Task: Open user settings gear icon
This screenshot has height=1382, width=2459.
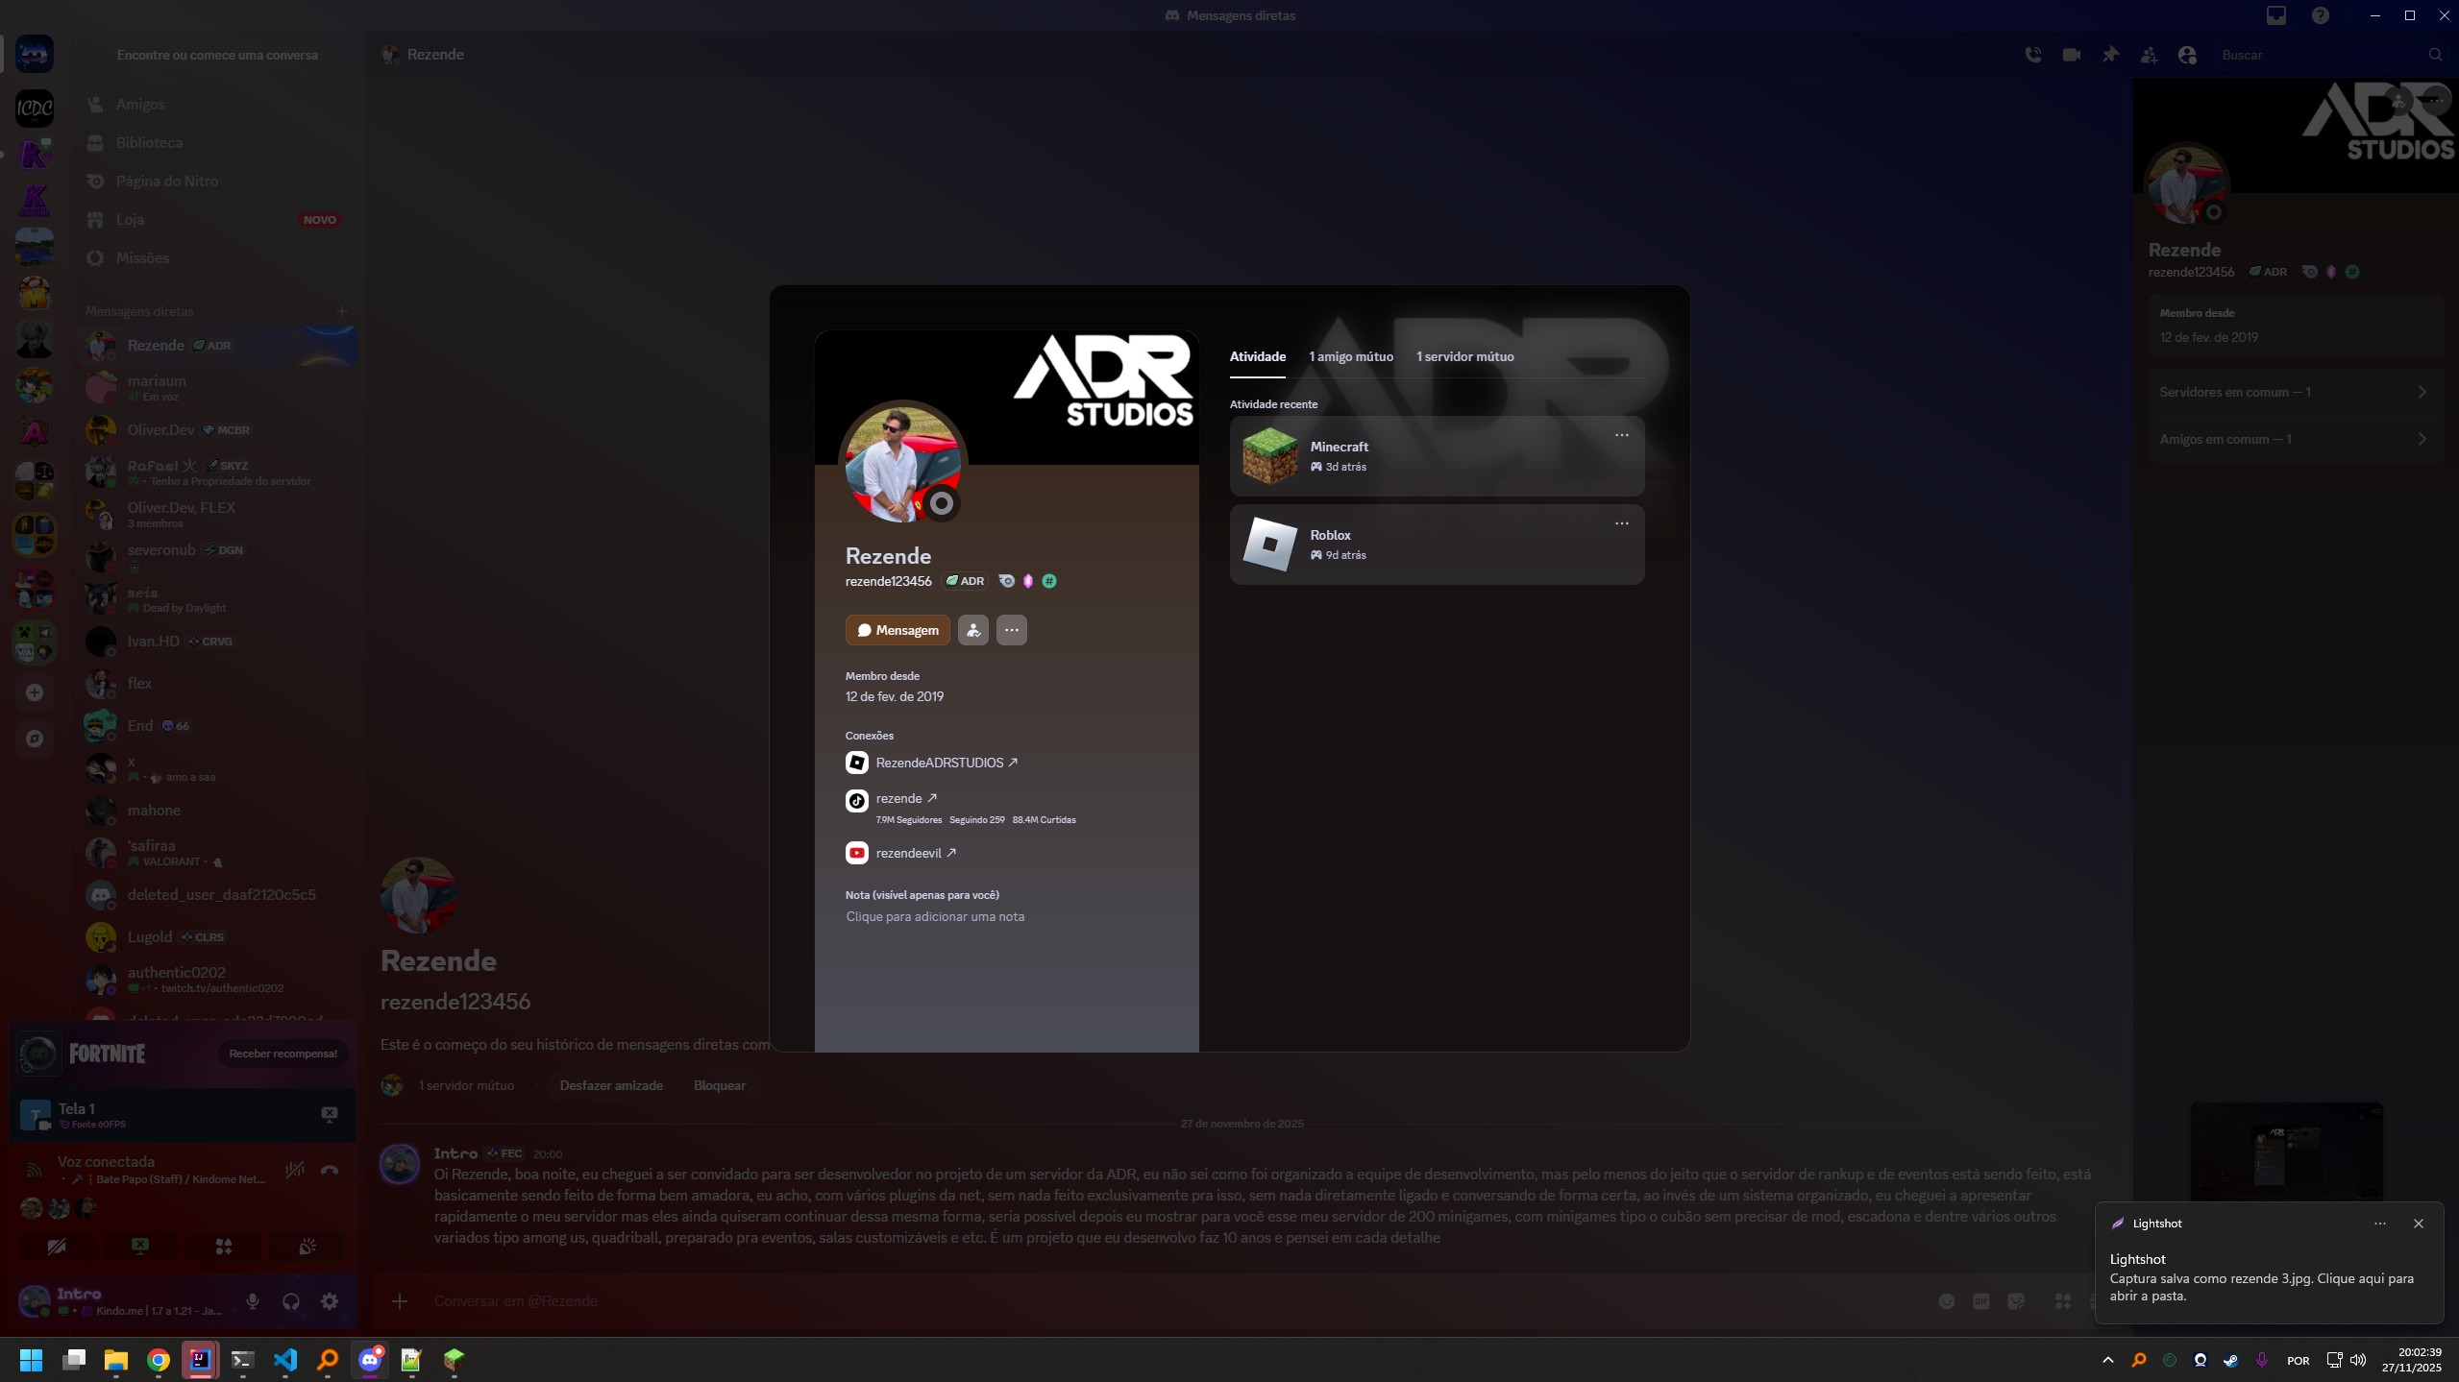Action: coord(329,1301)
